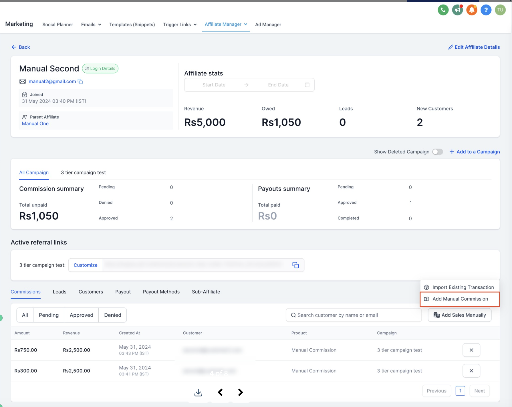This screenshot has width=512, height=407.
Task: Open the Payout tab
Action: point(123,292)
